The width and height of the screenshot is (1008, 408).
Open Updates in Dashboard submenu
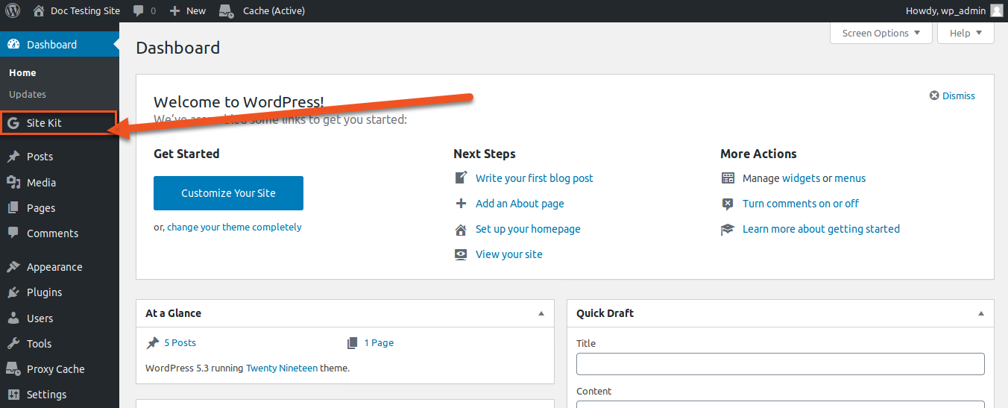coord(28,94)
